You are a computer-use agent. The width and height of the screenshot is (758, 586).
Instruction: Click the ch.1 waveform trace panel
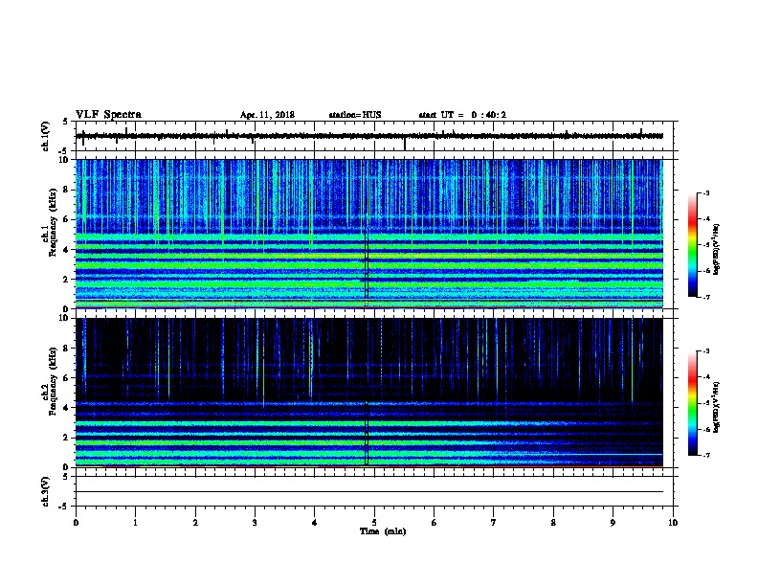(x=374, y=136)
